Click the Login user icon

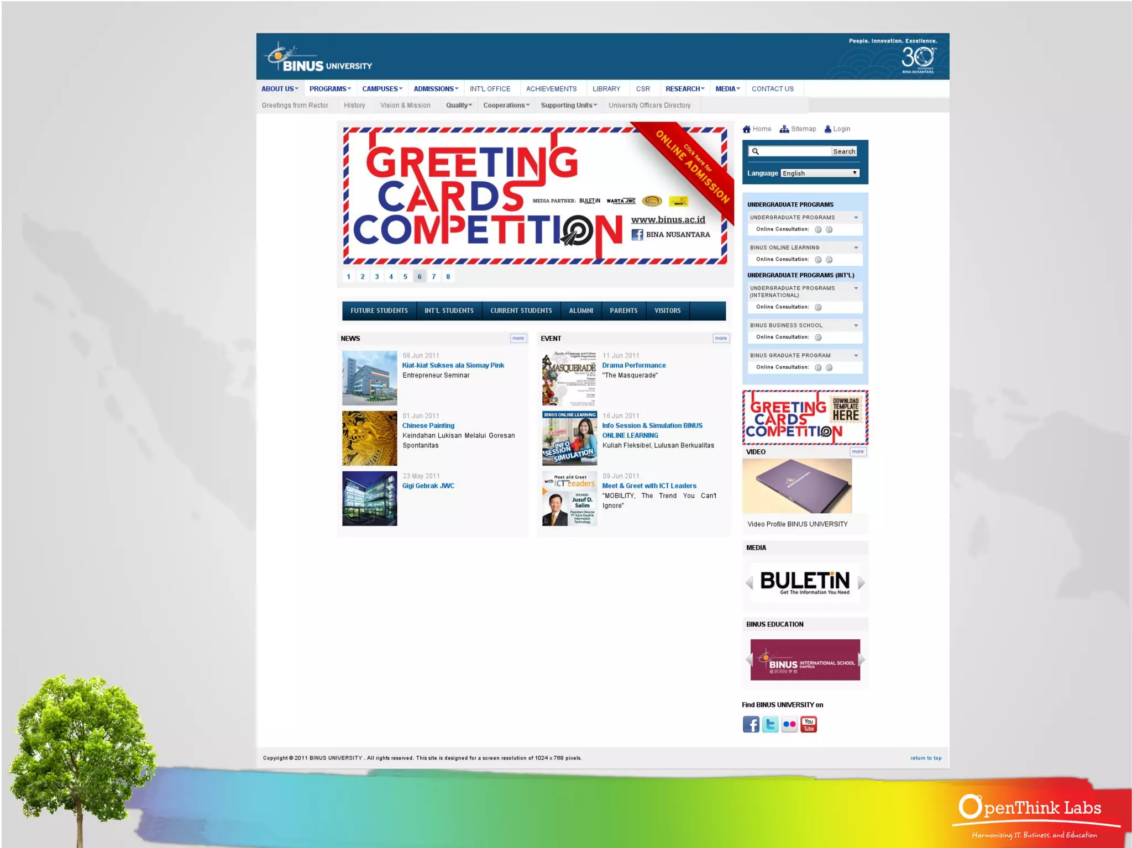828,129
